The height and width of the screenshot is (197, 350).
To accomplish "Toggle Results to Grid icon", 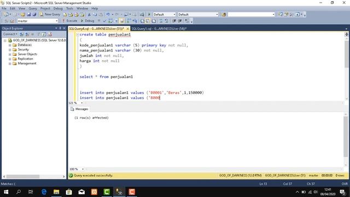I will 148,21.
